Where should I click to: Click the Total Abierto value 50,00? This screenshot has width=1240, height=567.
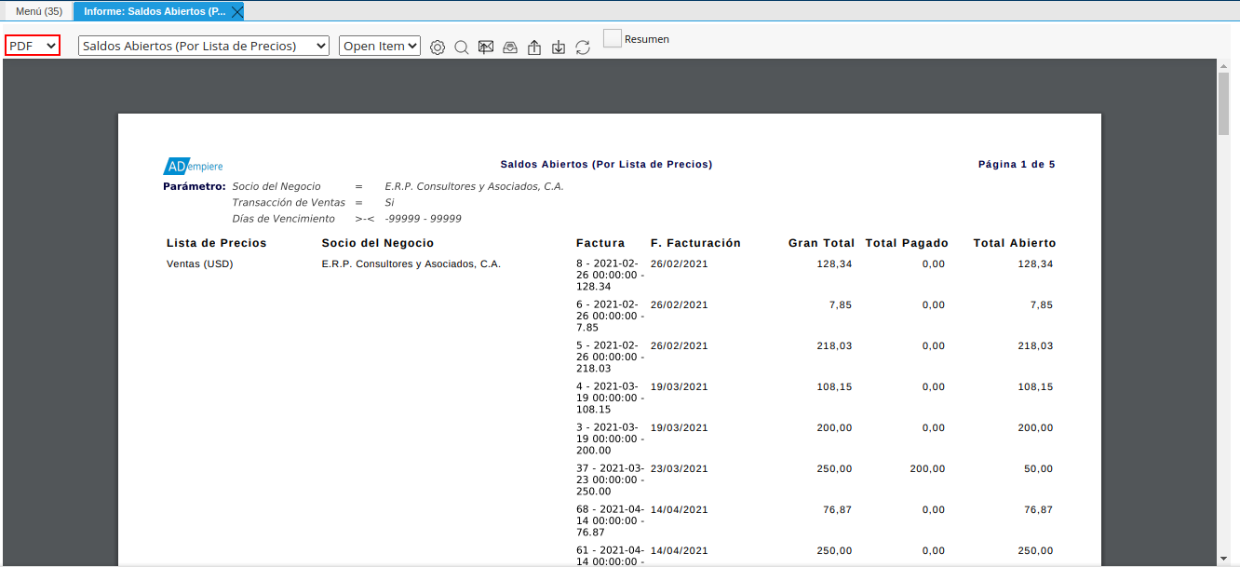point(1038,469)
